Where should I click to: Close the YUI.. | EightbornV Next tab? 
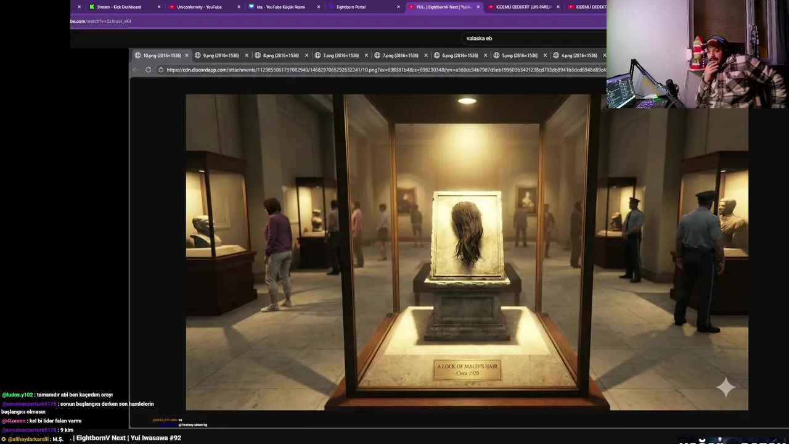[x=478, y=7]
